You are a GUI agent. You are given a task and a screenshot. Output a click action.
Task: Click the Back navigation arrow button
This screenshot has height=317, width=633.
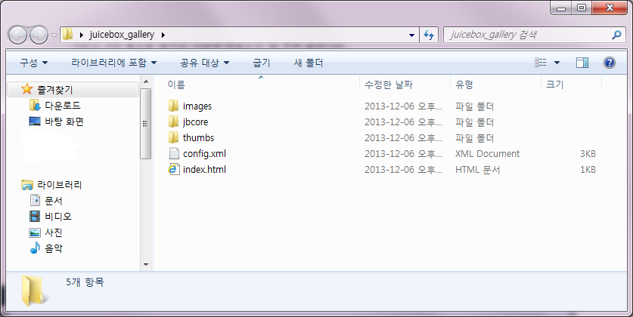click(x=18, y=35)
